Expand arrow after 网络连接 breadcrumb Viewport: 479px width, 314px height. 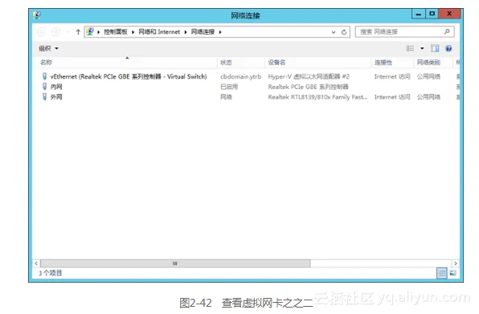point(220,32)
